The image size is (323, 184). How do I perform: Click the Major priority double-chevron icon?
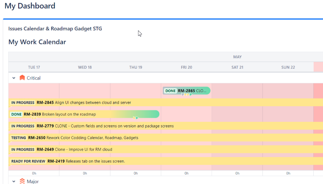pyautogui.click(x=22, y=181)
